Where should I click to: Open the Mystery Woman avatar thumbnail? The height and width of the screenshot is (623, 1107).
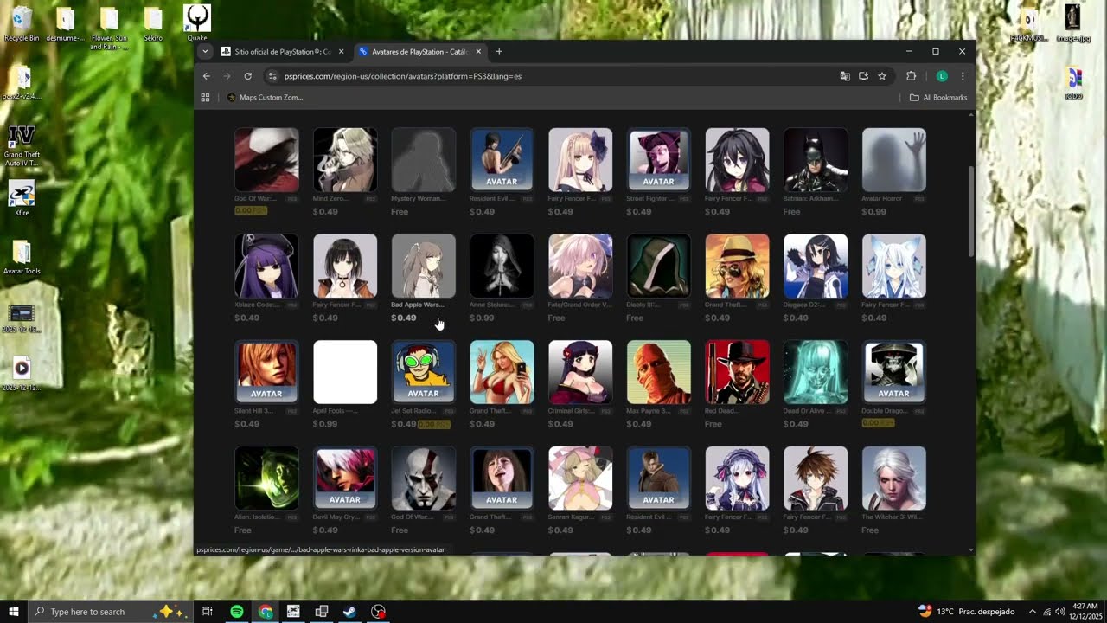click(424, 160)
